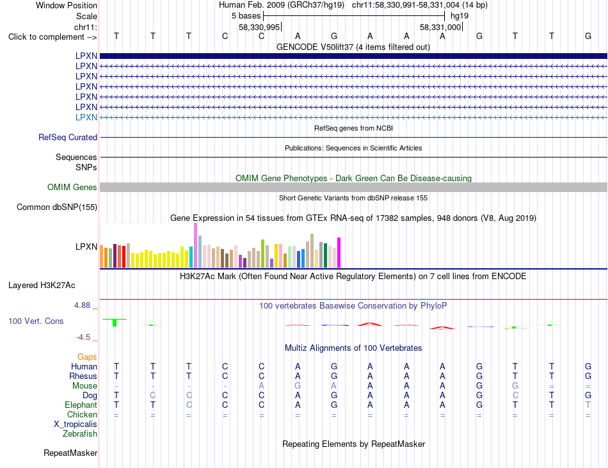Open the GTEx Gene Expression track title
The width and height of the screenshot is (608, 468).
pyautogui.click(x=353, y=218)
